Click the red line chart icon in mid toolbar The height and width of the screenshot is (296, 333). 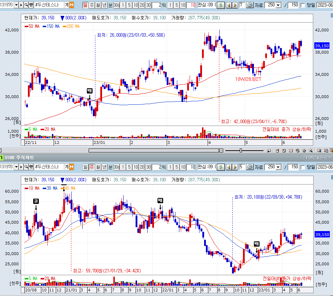[291, 150]
